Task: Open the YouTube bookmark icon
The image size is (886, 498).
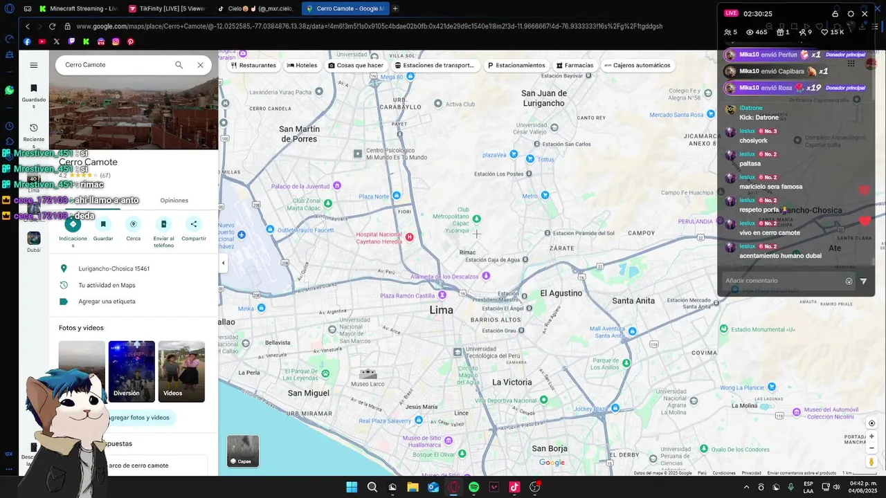Action: [42, 41]
